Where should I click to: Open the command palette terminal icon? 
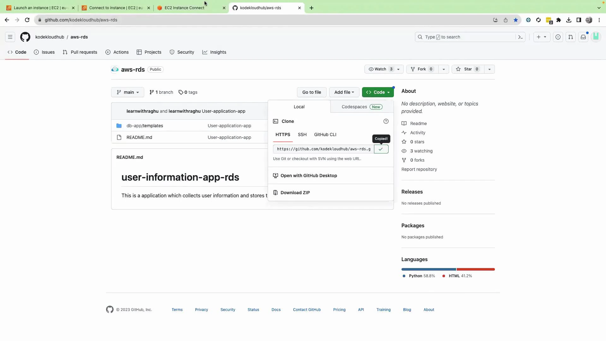pyautogui.click(x=520, y=37)
